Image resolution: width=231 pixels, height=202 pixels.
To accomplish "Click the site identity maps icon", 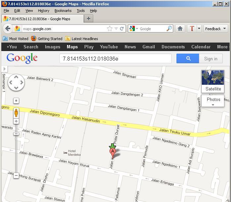I will click(17, 28).
